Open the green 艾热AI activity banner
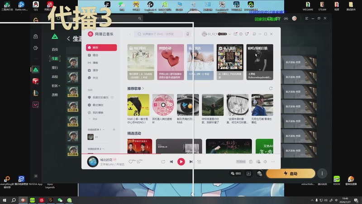 point(264,146)
